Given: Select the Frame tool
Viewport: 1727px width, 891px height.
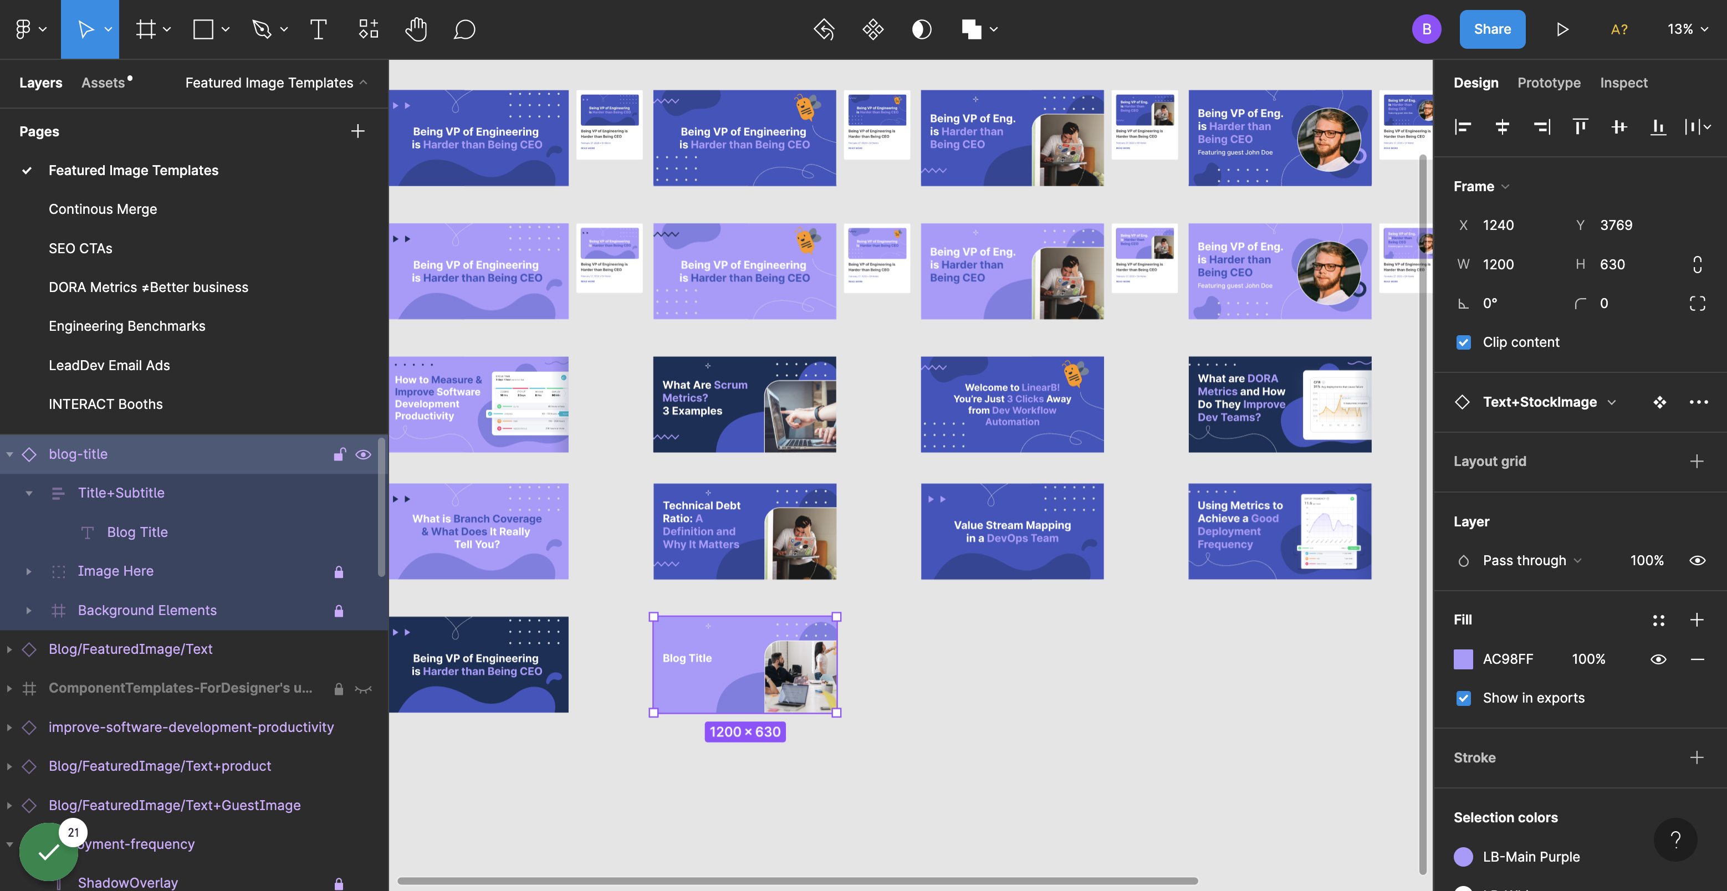Looking at the screenshot, I should [145, 29].
